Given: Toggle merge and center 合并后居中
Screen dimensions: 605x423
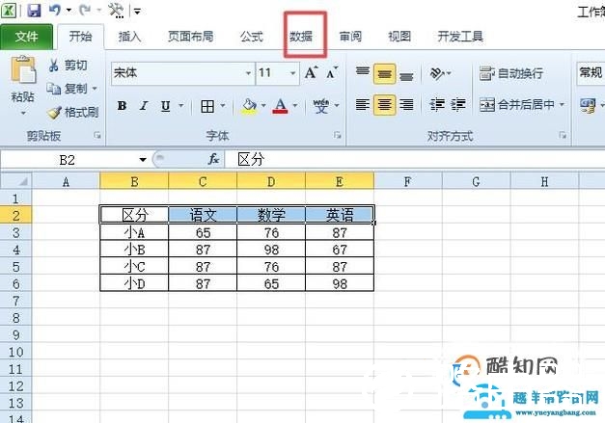Looking at the screenshot, I should click(517, 104).
